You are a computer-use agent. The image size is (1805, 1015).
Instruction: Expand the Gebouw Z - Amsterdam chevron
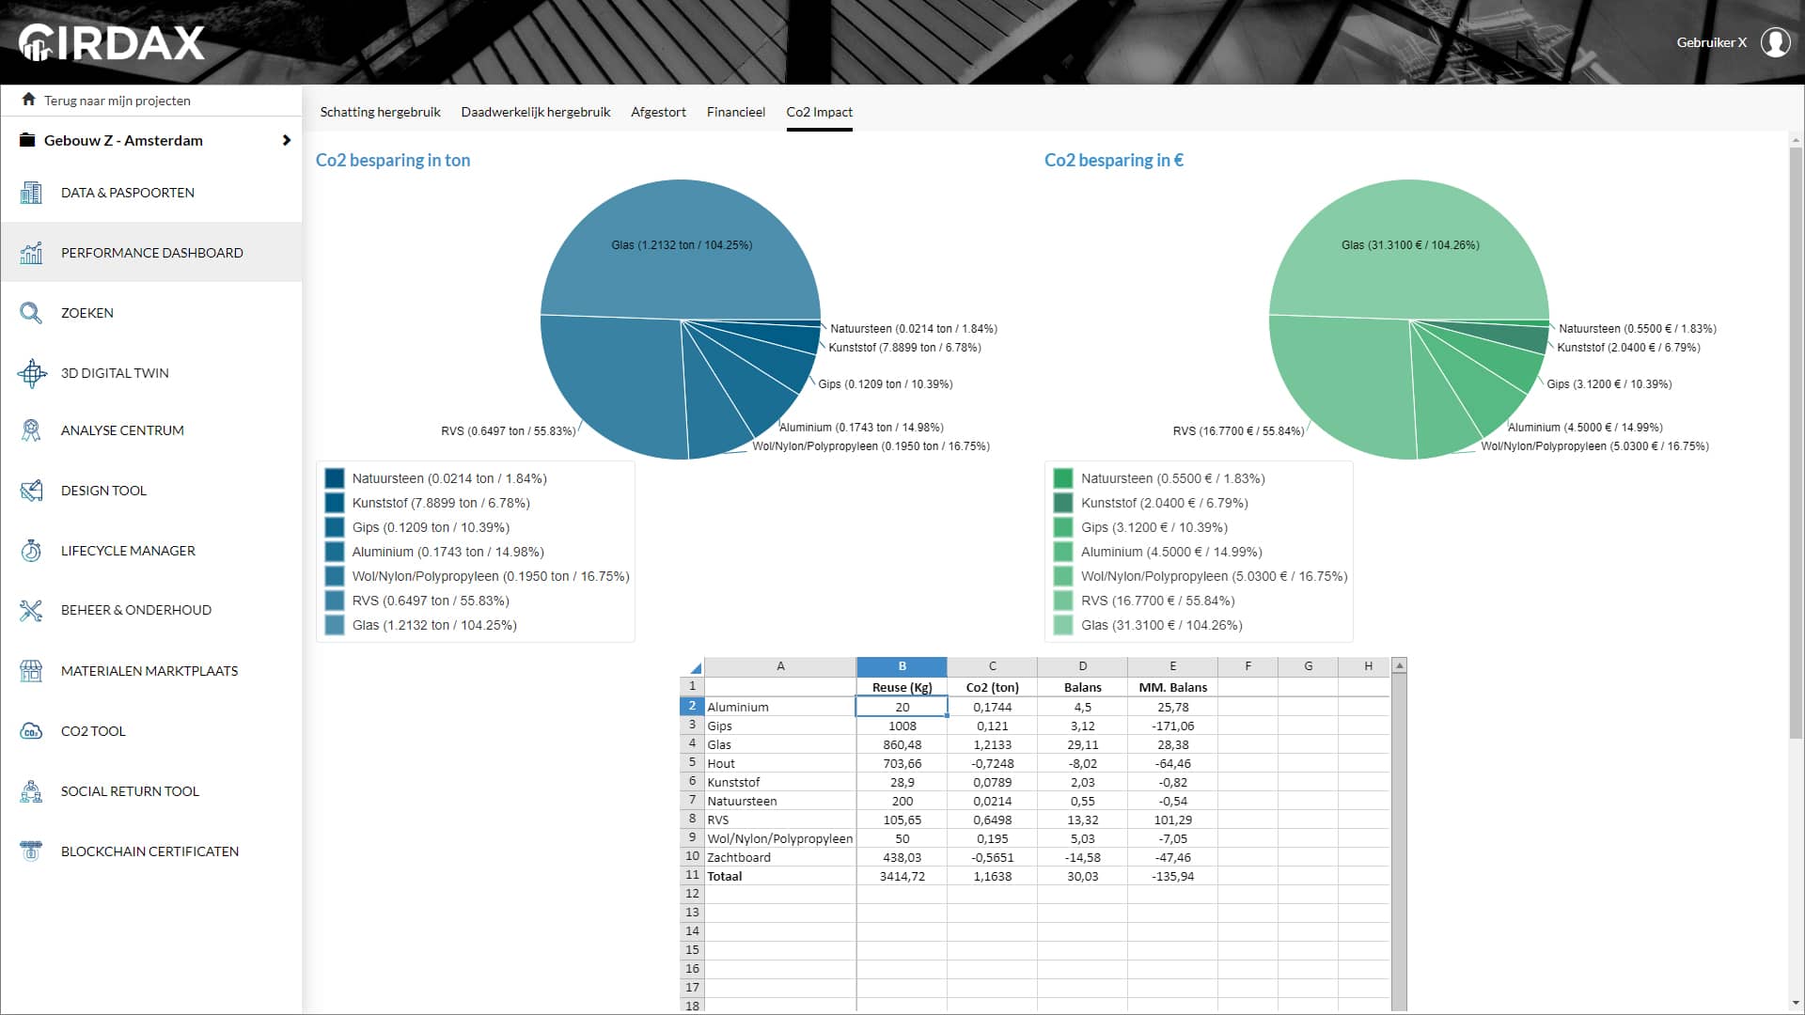286,140
